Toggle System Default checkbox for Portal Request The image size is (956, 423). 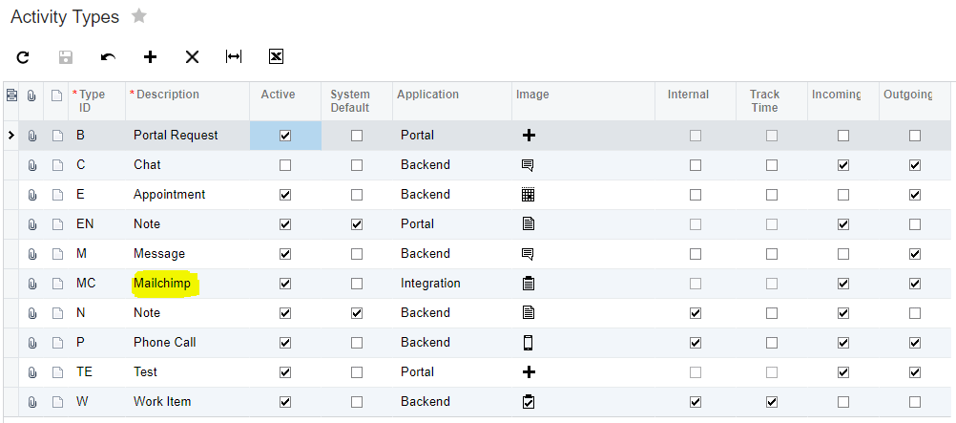(x=357, y=136)
